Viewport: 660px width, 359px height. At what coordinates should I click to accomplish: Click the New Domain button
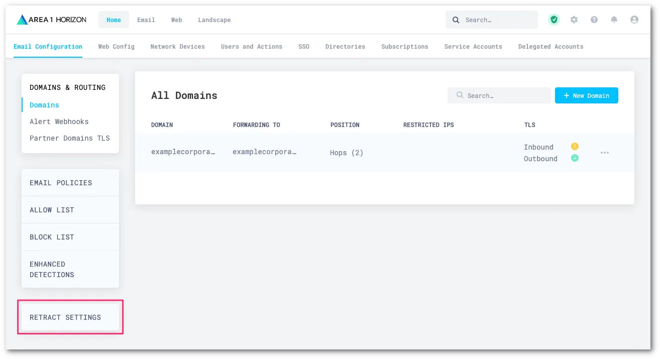point(586,95)
